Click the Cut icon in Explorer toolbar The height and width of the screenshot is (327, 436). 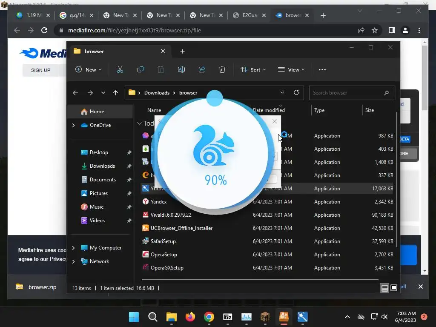point(120,69)
